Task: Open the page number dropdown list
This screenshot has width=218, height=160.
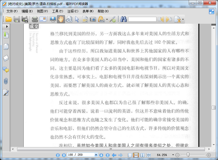Action: pos(96,155)
